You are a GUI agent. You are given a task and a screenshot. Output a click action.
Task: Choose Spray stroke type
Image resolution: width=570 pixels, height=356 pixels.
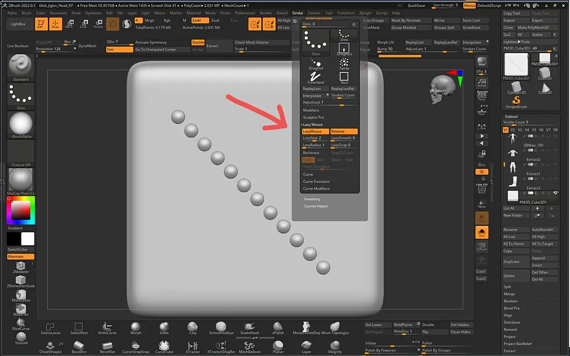point(344,64)
